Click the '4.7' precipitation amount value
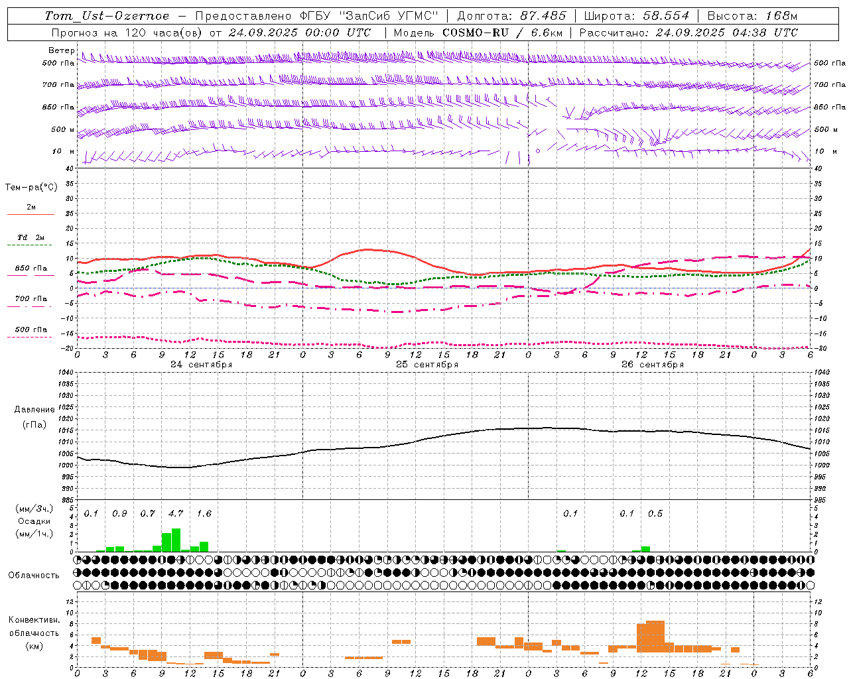Screen dimensions: 849x679 click(176, 513)
